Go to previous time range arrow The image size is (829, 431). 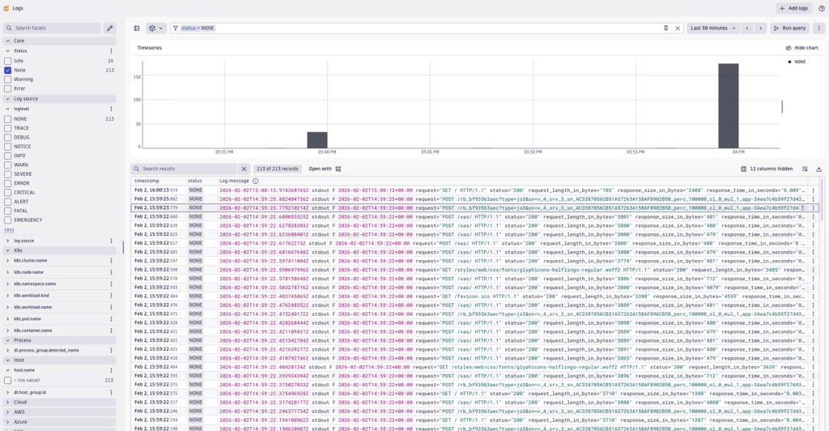pyautogui.click(x=747, y=28)
